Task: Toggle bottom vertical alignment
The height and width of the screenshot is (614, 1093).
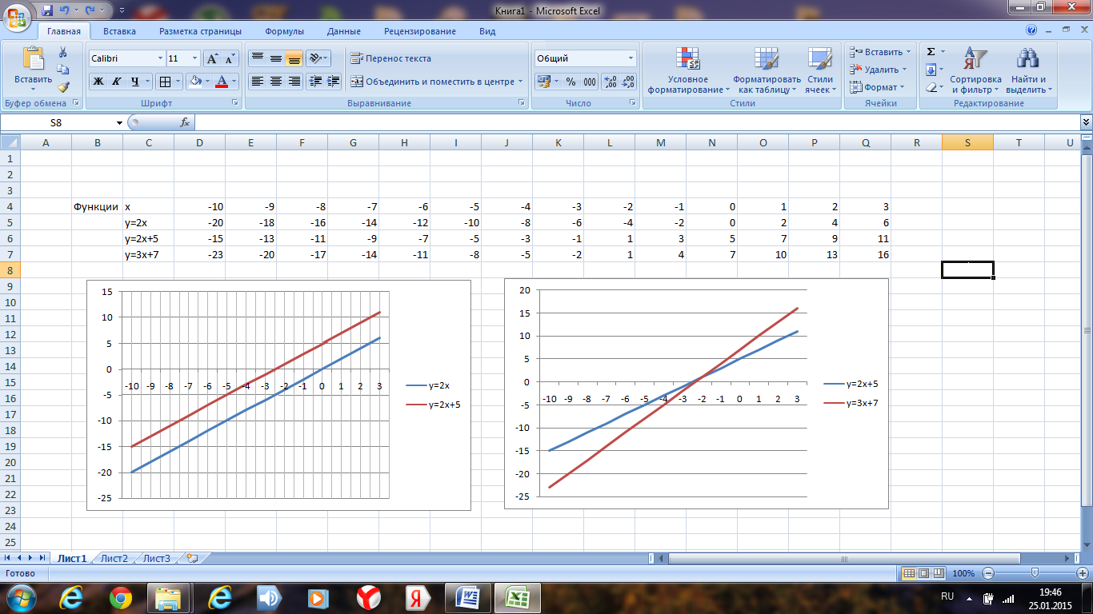Action: (294, 58)
